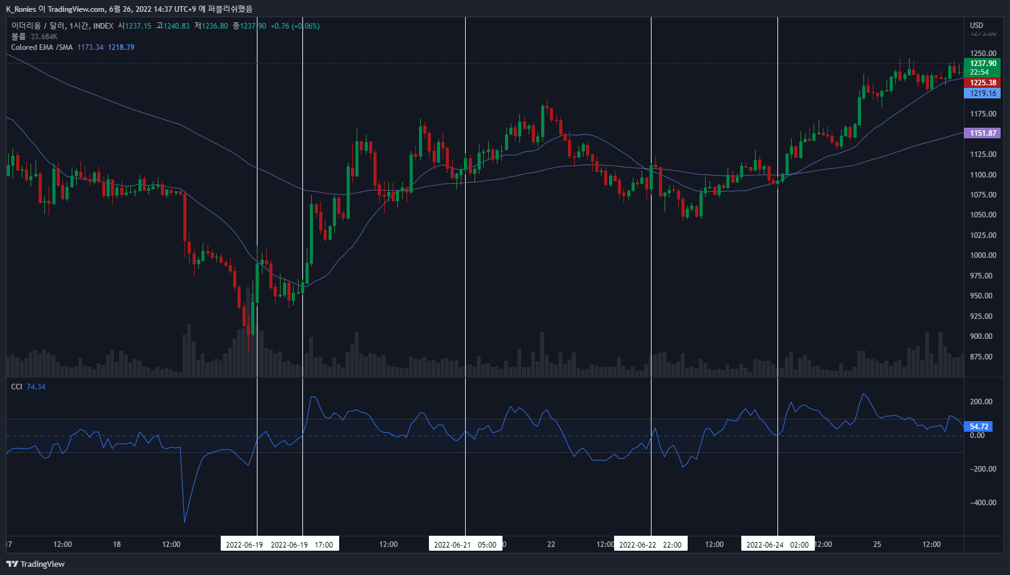
Task: Click the 1250.00 price axis tick
Action: 983,54
